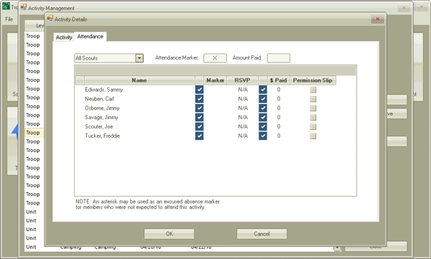Click the Amount Paid input field

pos(279,58)
